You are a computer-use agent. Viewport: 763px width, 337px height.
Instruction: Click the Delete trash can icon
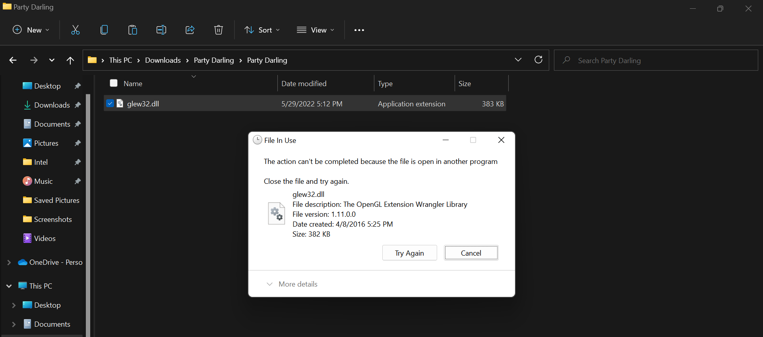point(219,30)
